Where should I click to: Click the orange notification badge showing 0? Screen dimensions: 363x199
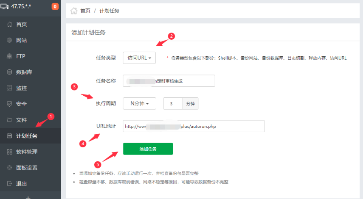click(55, 6)
